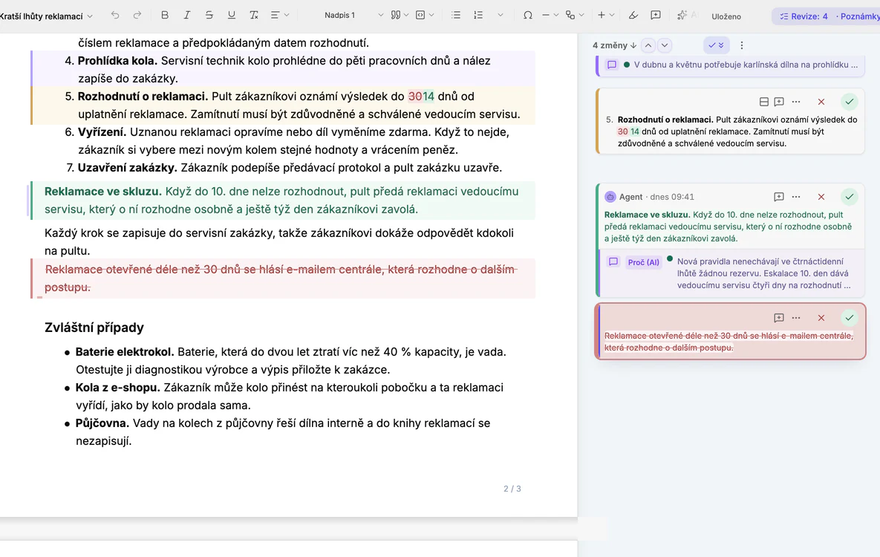This screenshot has height=557, width=880.
Task: Open the horizontal line dropdown
Action: click(550, 16)
